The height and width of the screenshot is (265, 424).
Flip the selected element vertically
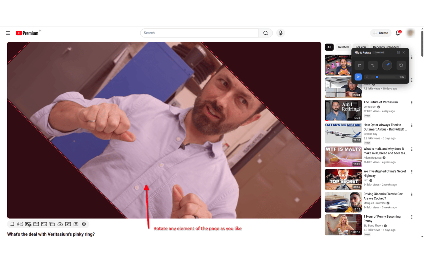pos(373,65)
